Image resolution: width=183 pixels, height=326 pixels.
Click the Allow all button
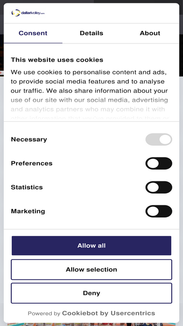pyautogui.click(x=92, y=245)
